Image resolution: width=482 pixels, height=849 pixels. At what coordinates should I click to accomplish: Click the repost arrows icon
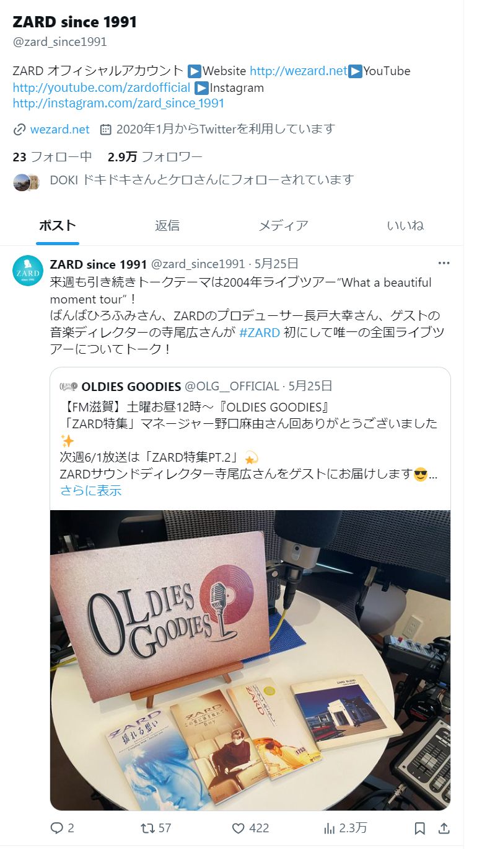148,828
